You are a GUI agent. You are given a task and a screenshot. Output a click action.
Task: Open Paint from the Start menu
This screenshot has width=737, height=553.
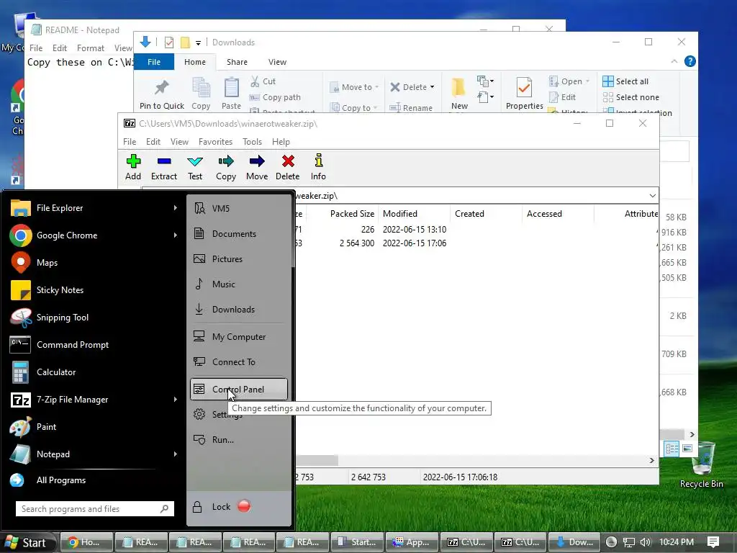(x=94, y=426)
